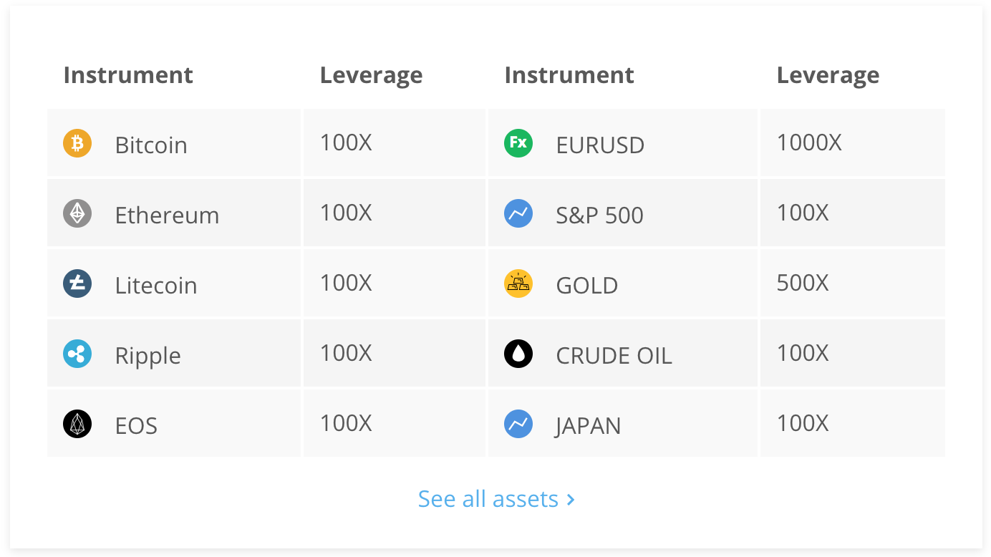Click the orange Bitcoin icon
The height and width of the screenshot is (557, 991).
[x=77, y=143]
